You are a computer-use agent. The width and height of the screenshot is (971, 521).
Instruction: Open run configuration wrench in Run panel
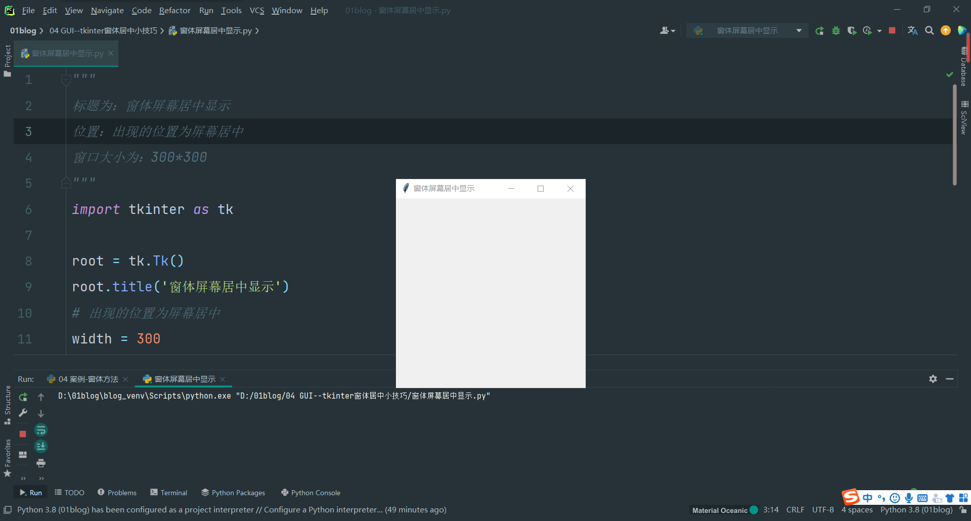tap(23, 413)
